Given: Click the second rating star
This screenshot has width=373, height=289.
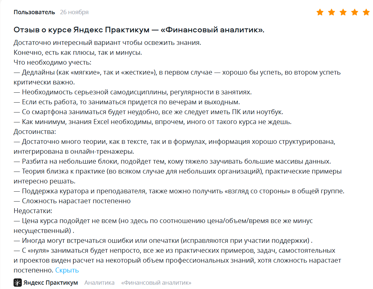Looking at the screenshot, I should tap(331, 13).
